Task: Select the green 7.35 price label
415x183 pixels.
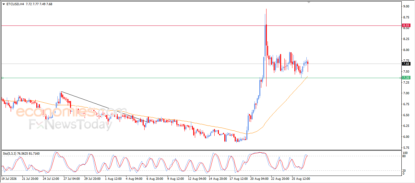Action: coord(406,78)
